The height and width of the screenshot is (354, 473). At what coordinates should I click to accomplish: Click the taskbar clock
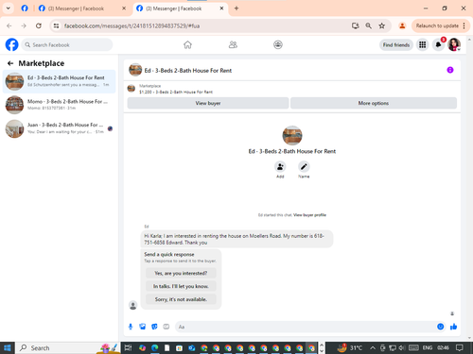443,347
